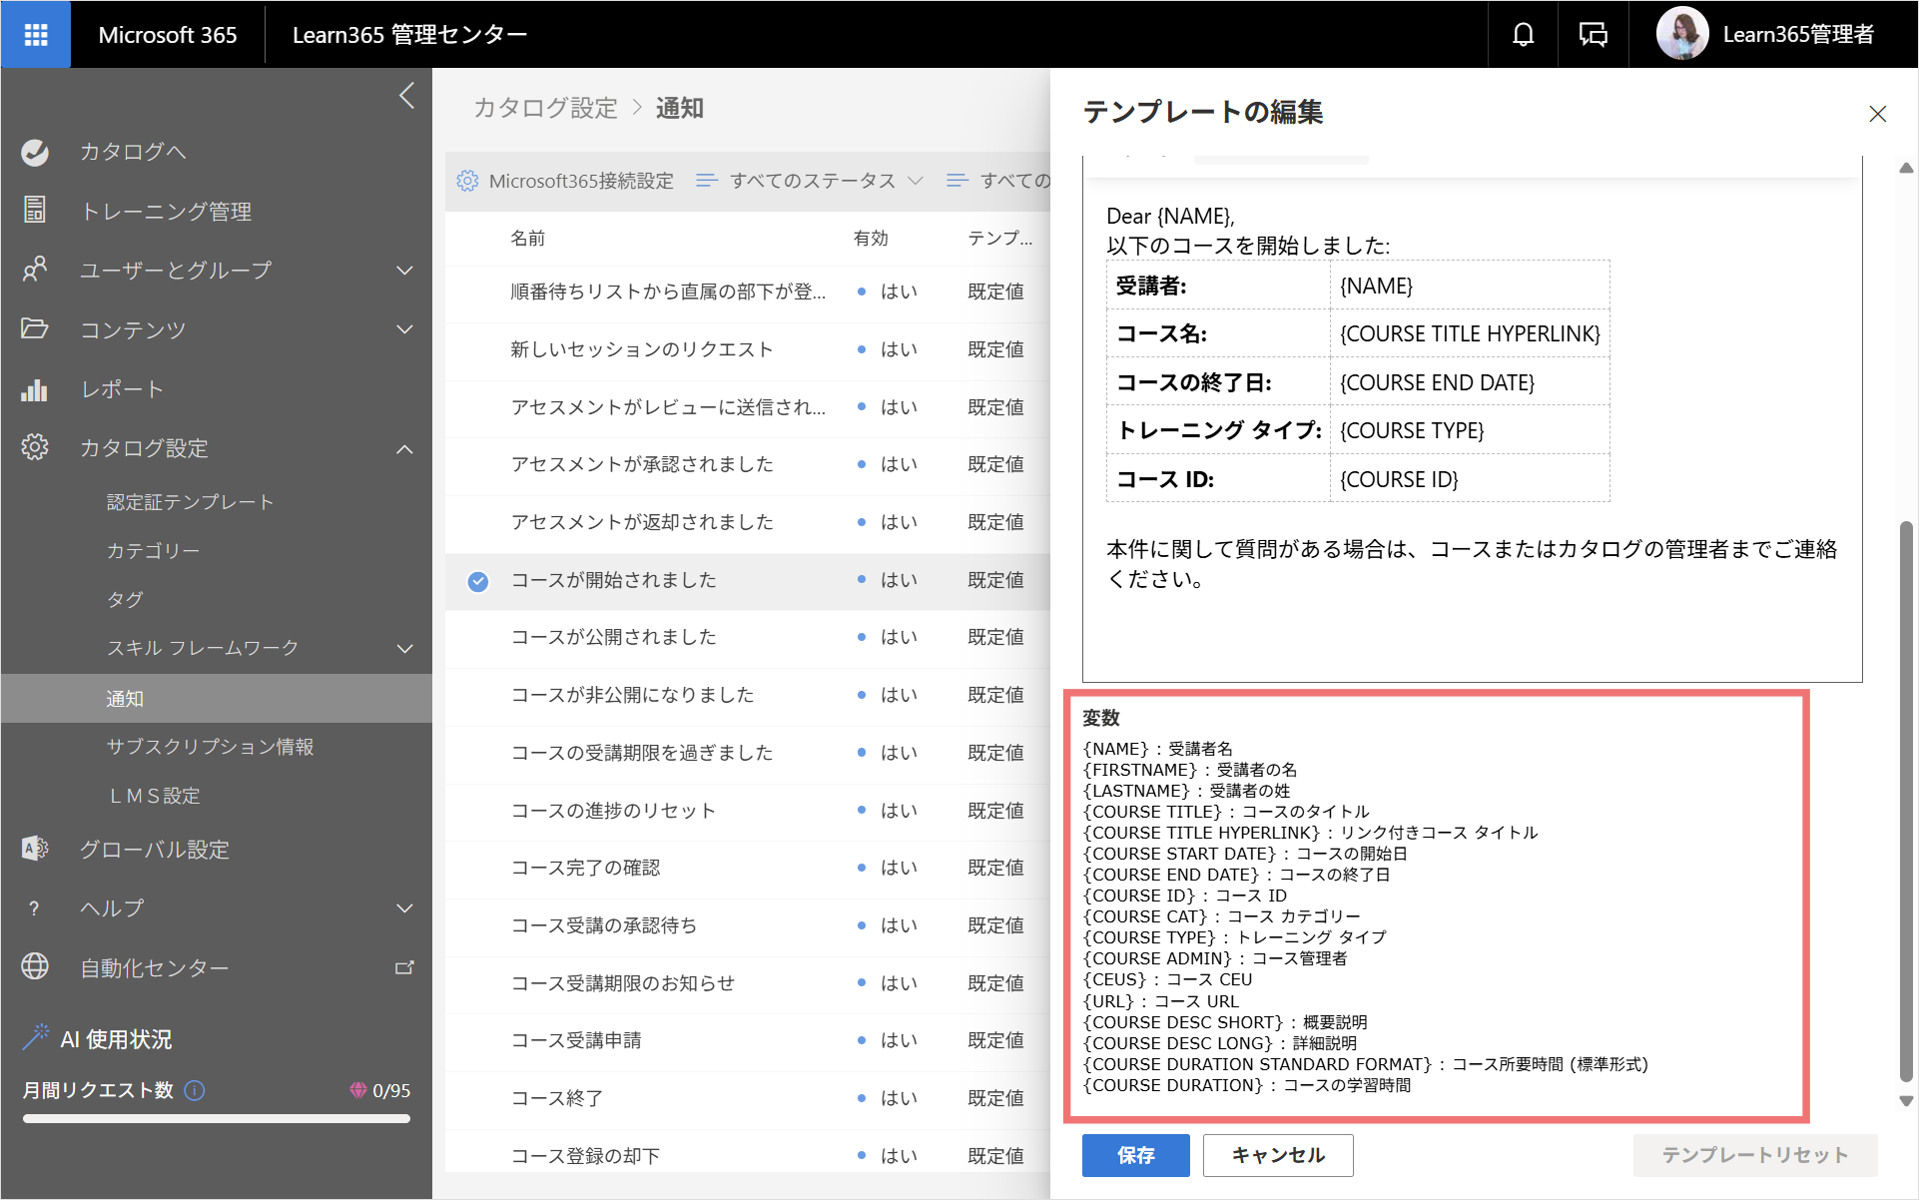This screenshot has height=1200, width=1919.
Task: Select the コース完了の確認 row
Action: coord(748,868)
